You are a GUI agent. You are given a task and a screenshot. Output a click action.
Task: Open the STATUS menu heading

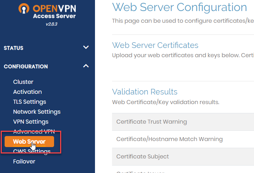14,48
